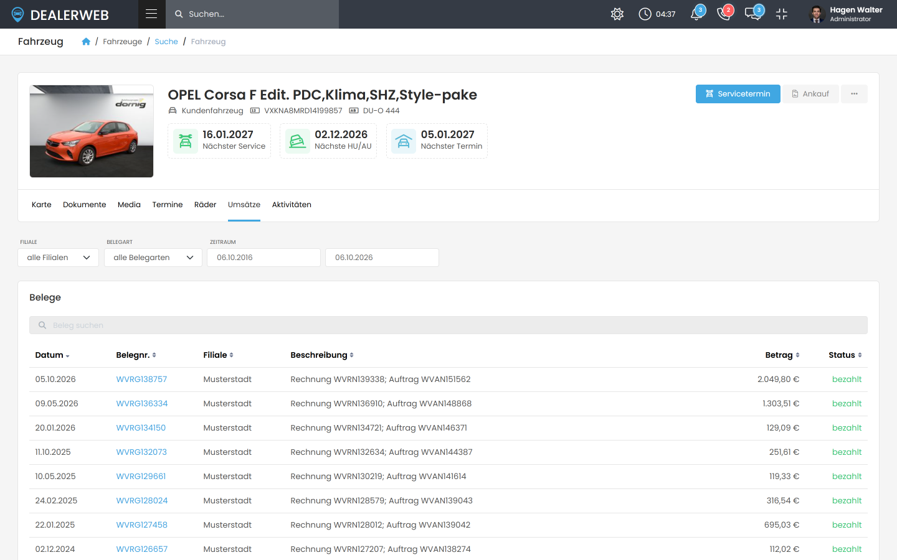The image size is (897, 560).
Task: Sort table by Betrag column
Action: click(782, 355)
